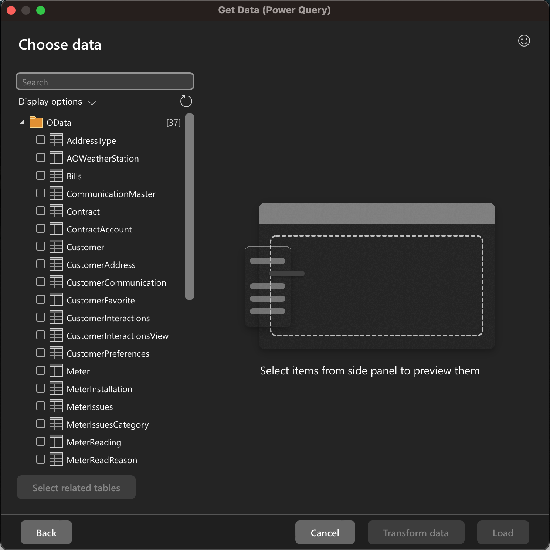Click the table icon next to MeterInstallation
The width and height of the screenshot is (550, 550).
tap(56, 388)
